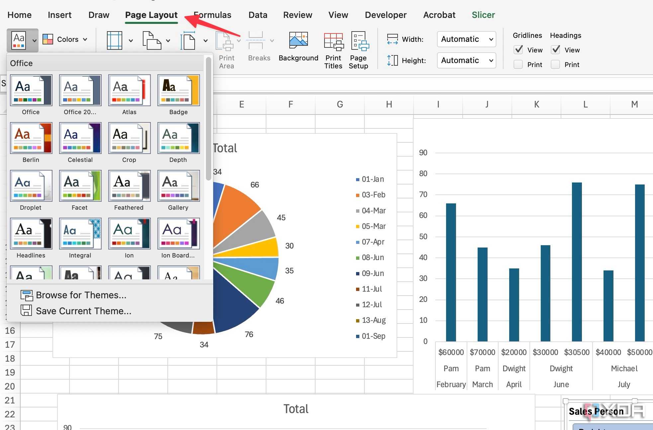Open the Margins page icon

tap(115, 40)
